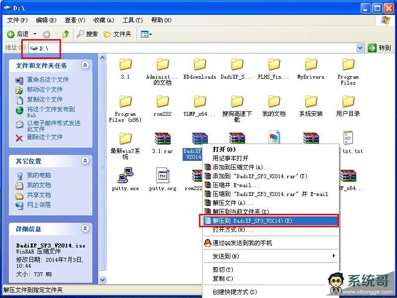Choose 解压到 DadiXP_SP3_V2014\(E)
Screen dimensions: 397x298
(271, 221)
